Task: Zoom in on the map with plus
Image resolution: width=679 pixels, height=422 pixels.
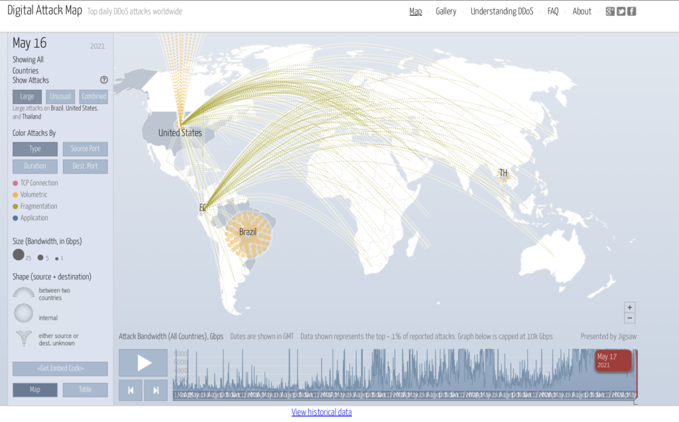Action: [x=629, y=307]
